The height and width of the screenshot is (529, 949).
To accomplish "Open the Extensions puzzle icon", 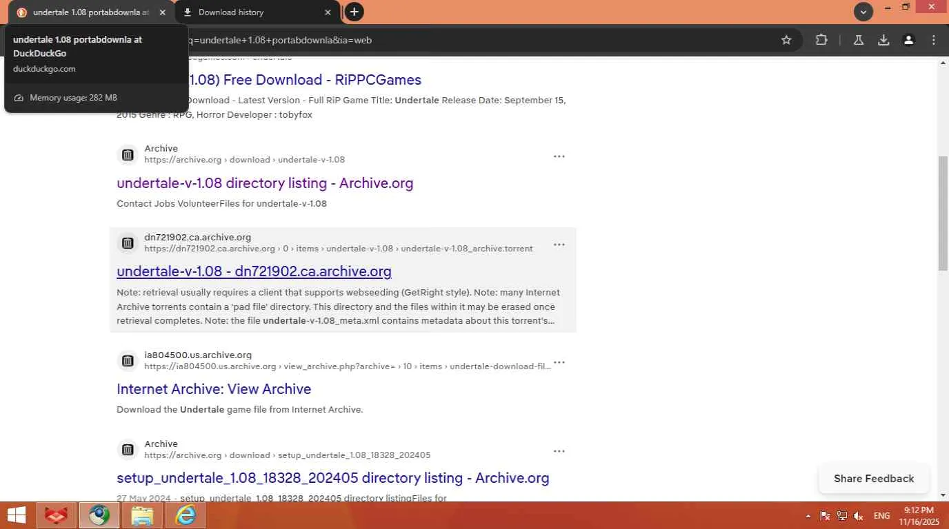I will [821, 40].
